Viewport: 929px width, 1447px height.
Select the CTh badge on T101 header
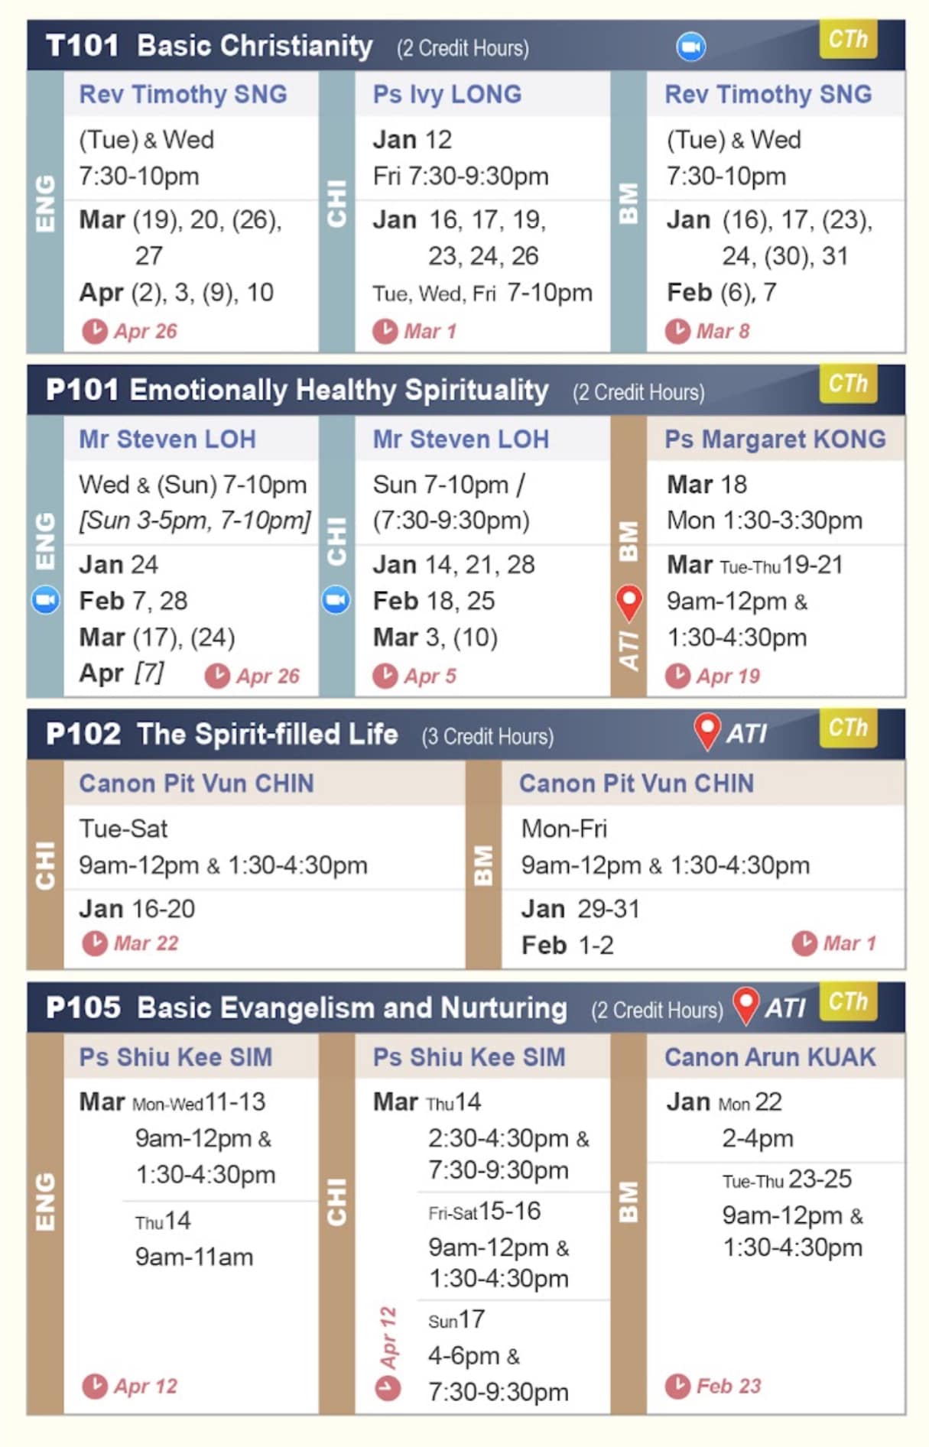tap(848, 39)
